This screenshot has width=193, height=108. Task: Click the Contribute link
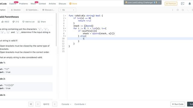click(80, 104)
